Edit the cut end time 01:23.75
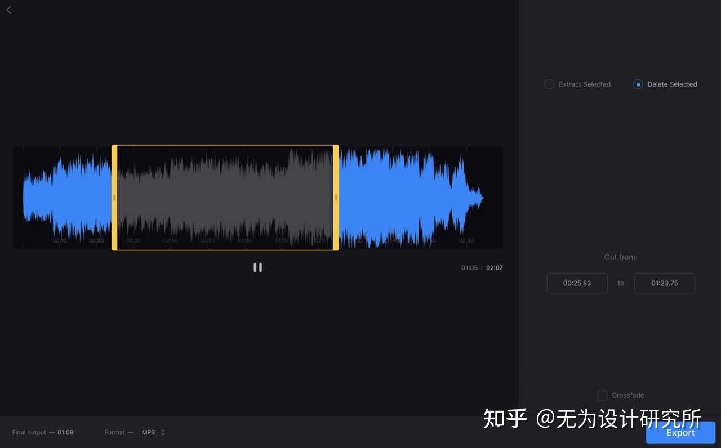Viewport: 721px width, 448px height. click(x=665, y=283)
